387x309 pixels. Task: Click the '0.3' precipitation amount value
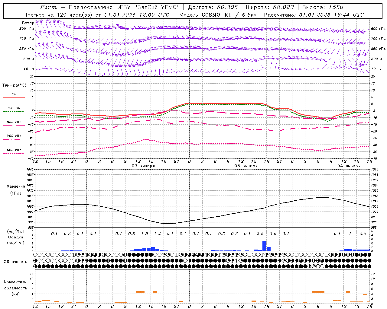click(x=234, y=234)
